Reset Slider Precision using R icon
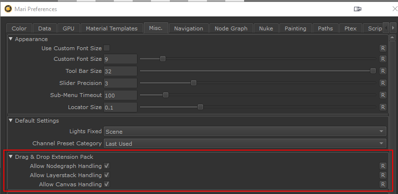This screenshot has width=398, height=194. (x=383, y=83)
